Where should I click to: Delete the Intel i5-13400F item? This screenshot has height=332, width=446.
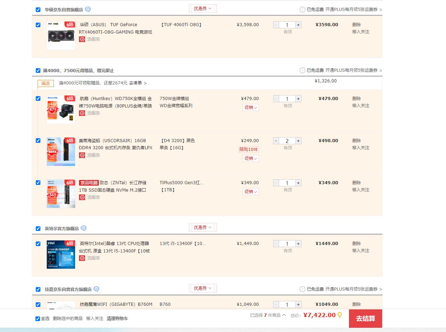point(356,244)
